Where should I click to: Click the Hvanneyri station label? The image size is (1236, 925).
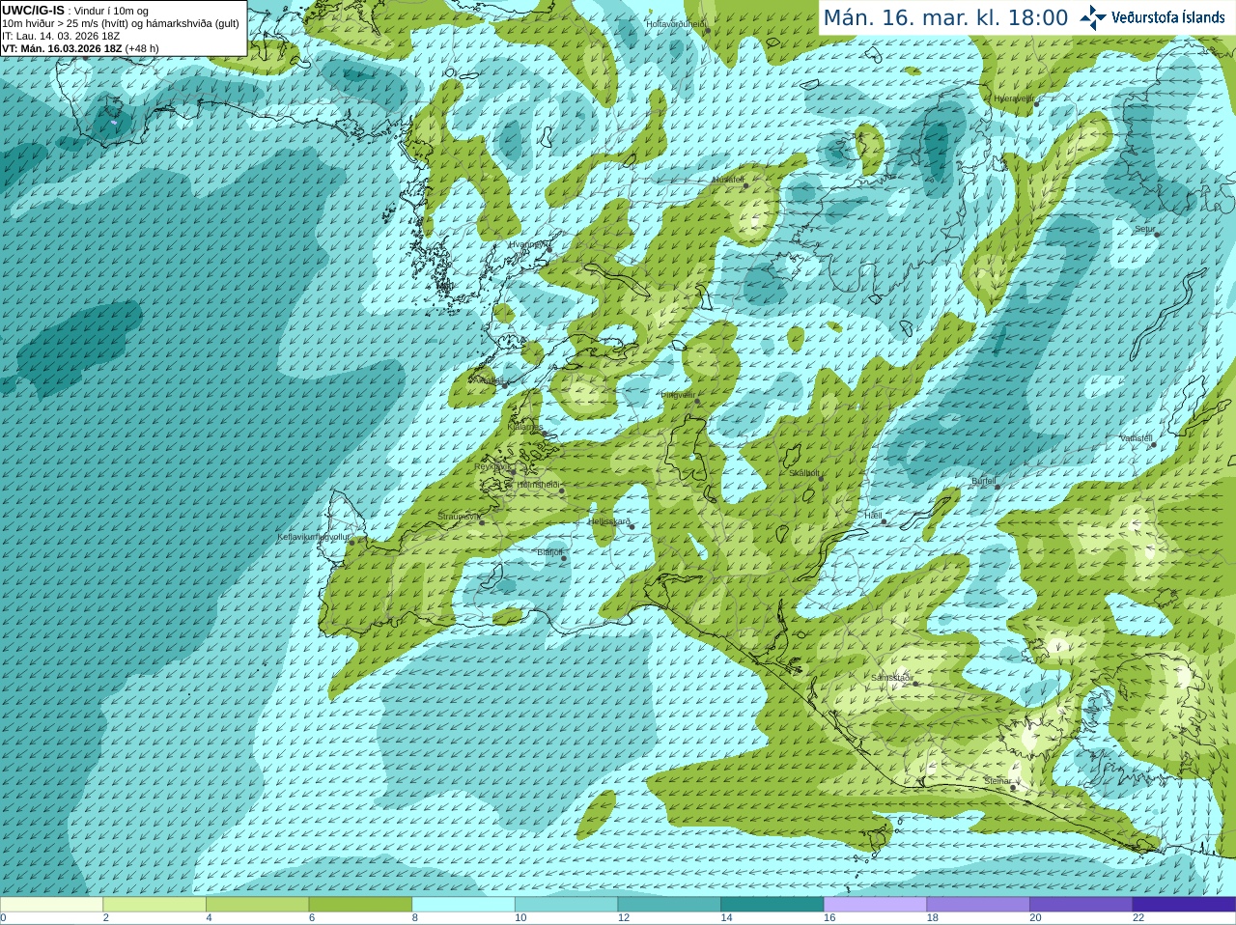click(x=527, y=244)
